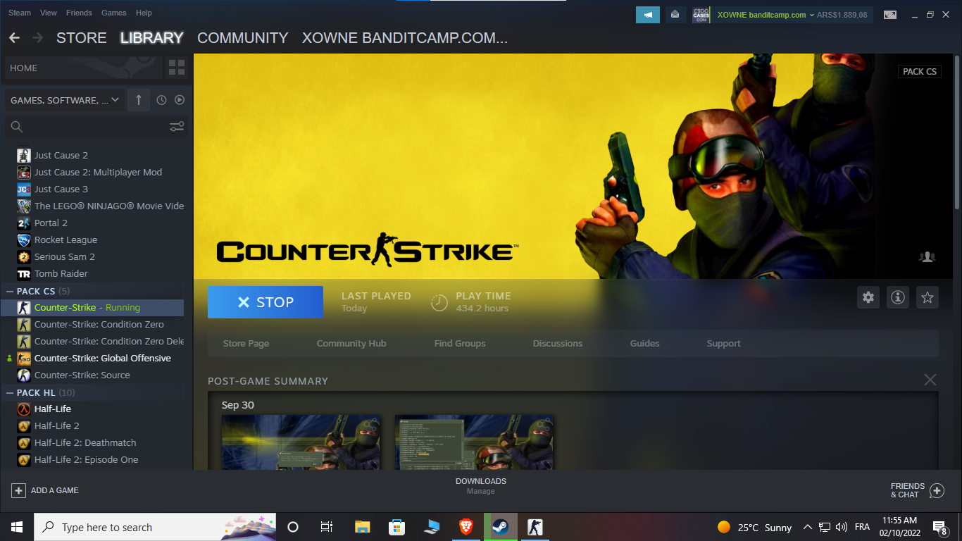This screenshot has width=962, height=541.
Task: Toggle the ready-to-play filter icon
Action: pos(180,100)
